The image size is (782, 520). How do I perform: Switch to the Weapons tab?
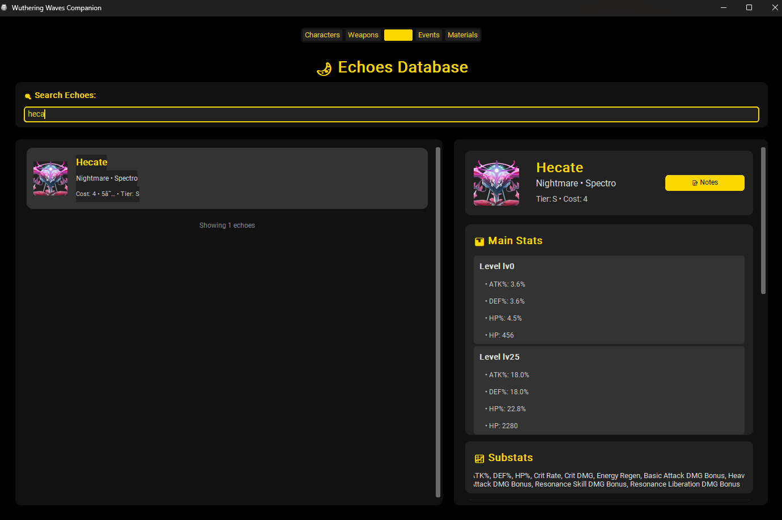coord(363,35)
